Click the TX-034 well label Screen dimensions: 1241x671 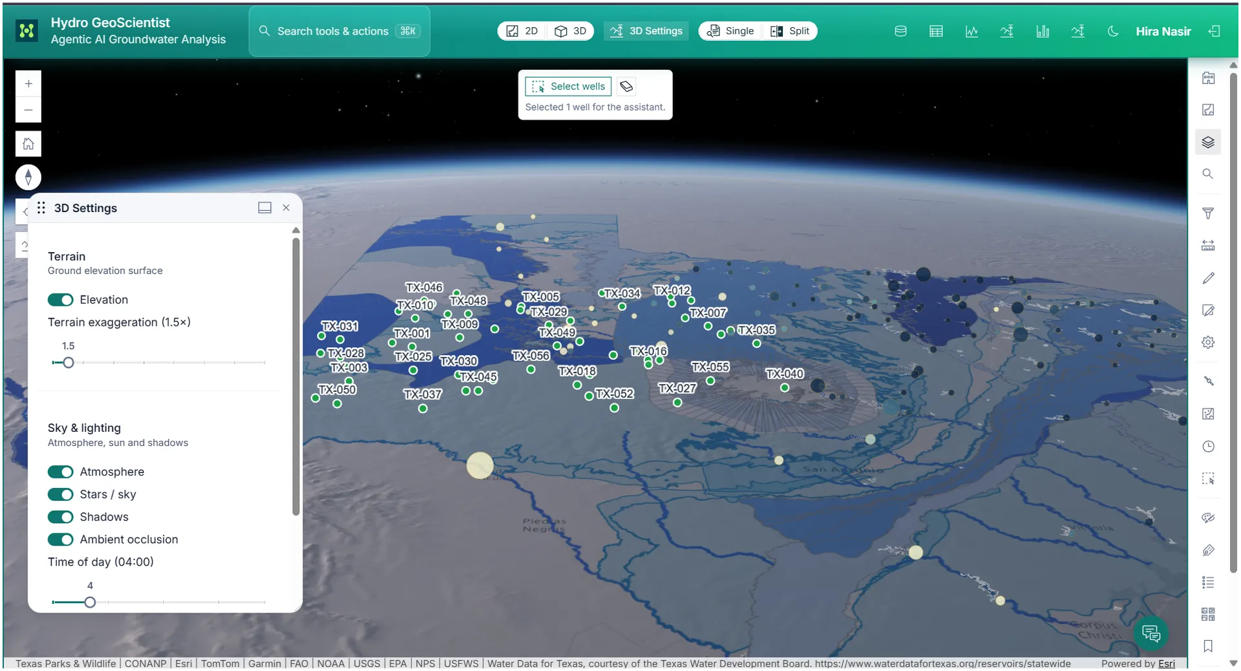[x=622, y=294]
